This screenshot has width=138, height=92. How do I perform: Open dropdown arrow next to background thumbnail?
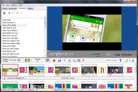(31, 60)
